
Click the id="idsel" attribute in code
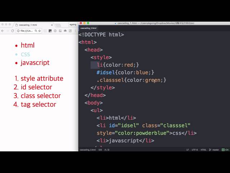124,125
